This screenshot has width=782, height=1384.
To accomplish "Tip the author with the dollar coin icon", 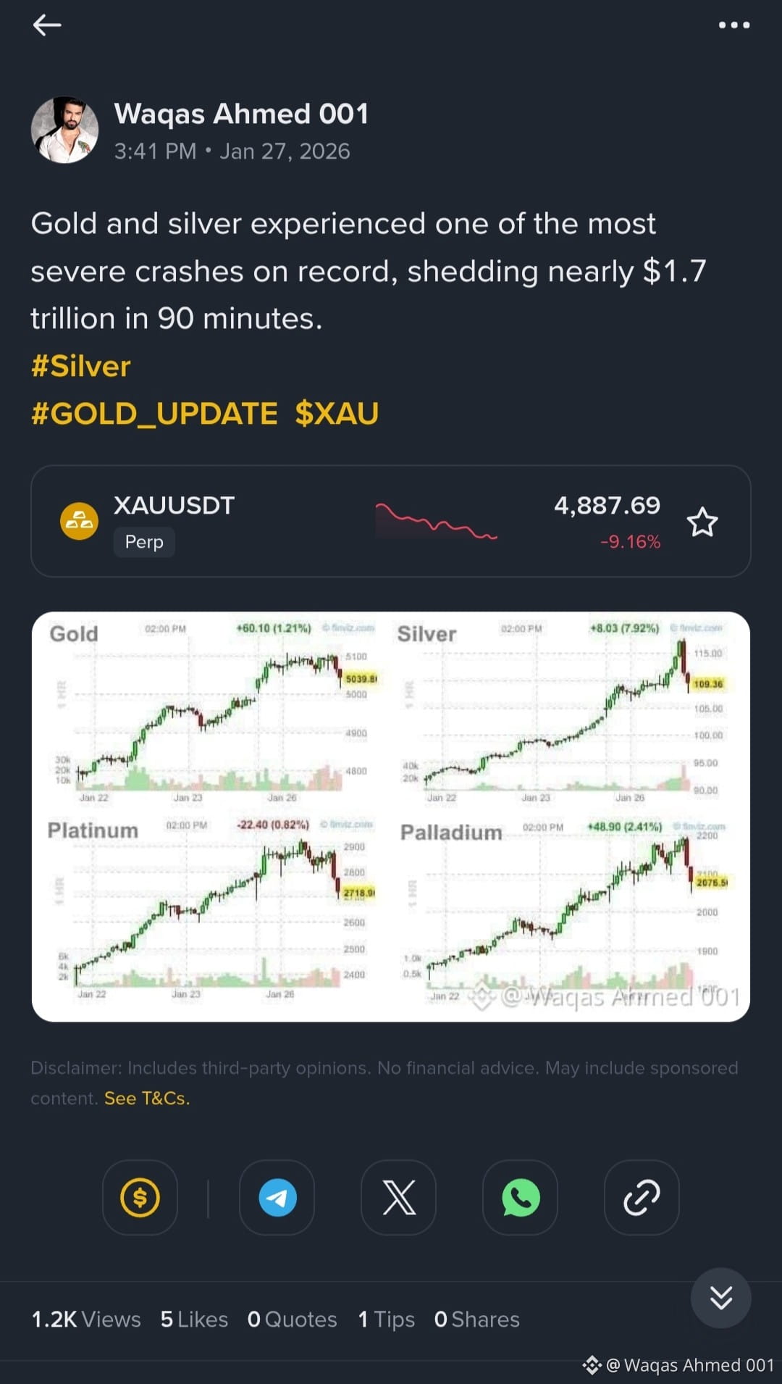I will click(x=140, y=1197).
